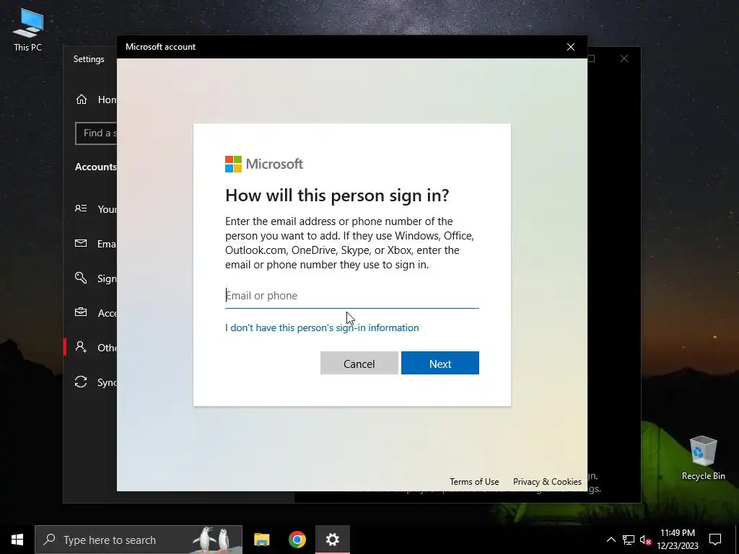Viewport: 739px width, 554px height.
Task: Cancel the Microsoft account dialog
Action: 359,364
